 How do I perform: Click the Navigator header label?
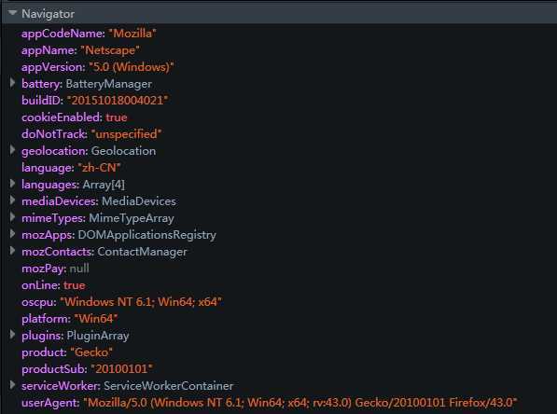click(48, 14)
